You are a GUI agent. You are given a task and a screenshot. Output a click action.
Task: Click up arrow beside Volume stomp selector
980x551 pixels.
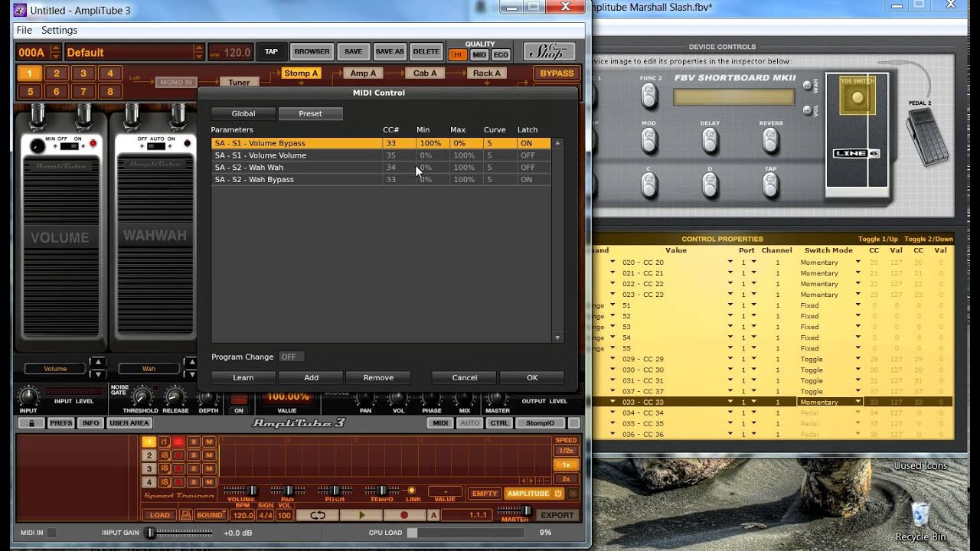click(97, 363)
